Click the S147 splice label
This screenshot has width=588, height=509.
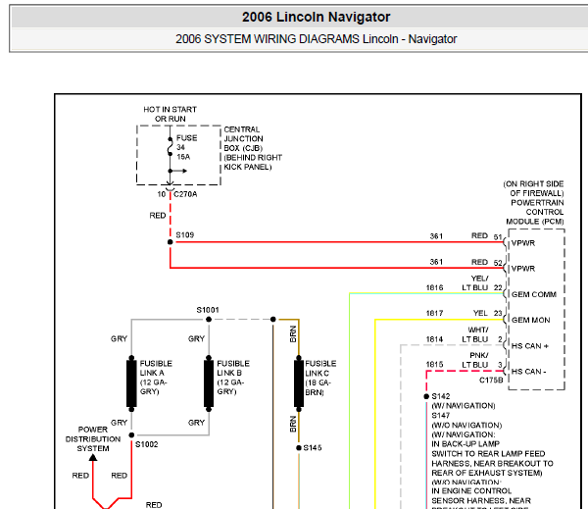(x=441, y=416)
